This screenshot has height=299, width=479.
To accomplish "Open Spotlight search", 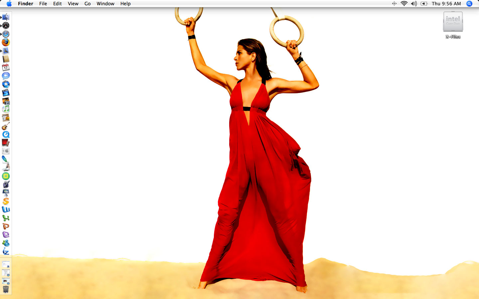I will click(x=469, y=4).
